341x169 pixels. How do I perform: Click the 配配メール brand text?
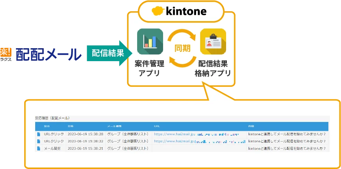49,54
